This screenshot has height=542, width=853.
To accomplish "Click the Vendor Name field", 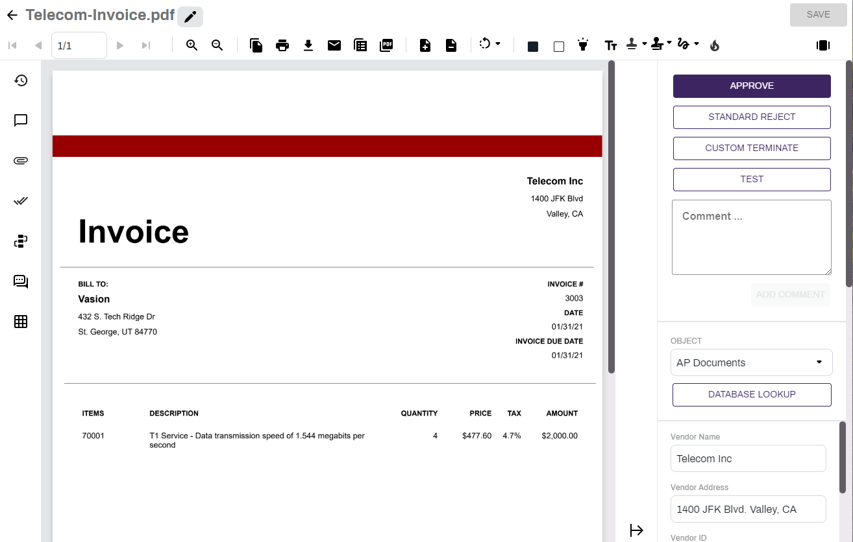I will click(x=748, y=459).
